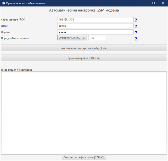Click the Порт драйвера модема label
Viewport: 168px width, 161px height.
pos(15,38)
